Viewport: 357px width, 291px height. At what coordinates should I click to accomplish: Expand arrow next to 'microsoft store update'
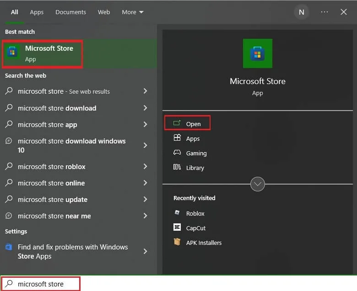click(145, 199)
